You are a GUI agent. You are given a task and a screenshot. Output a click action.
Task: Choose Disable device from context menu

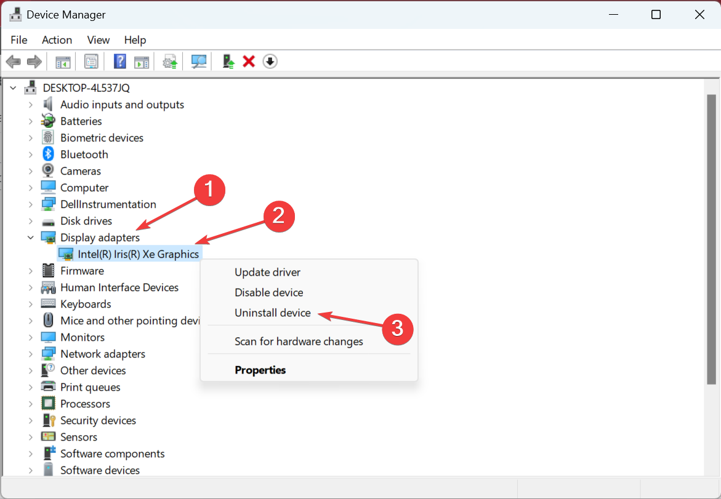[x=269, y=292]
